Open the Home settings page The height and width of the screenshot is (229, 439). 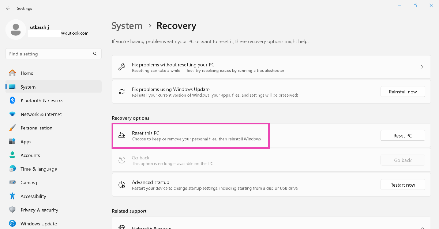coord(27,73)
